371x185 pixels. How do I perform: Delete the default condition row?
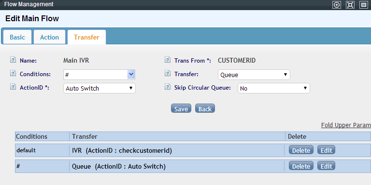[301, 150]
